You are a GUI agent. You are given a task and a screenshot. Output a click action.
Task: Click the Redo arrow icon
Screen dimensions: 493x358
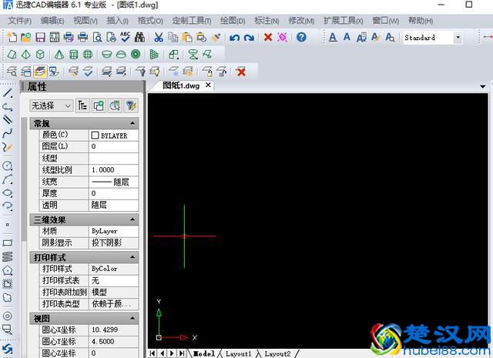point(249,37)
